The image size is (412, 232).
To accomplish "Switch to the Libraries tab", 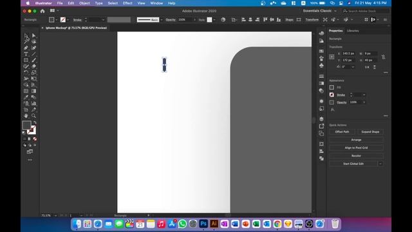I will (x=353, y=31).
